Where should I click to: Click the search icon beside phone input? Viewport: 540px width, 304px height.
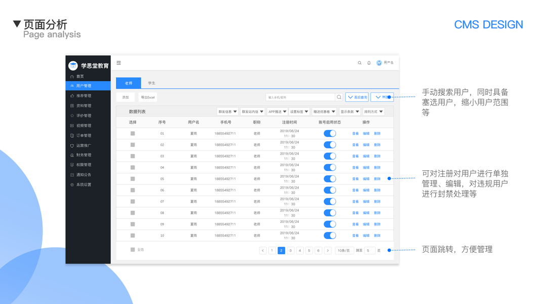click(339, 97)
